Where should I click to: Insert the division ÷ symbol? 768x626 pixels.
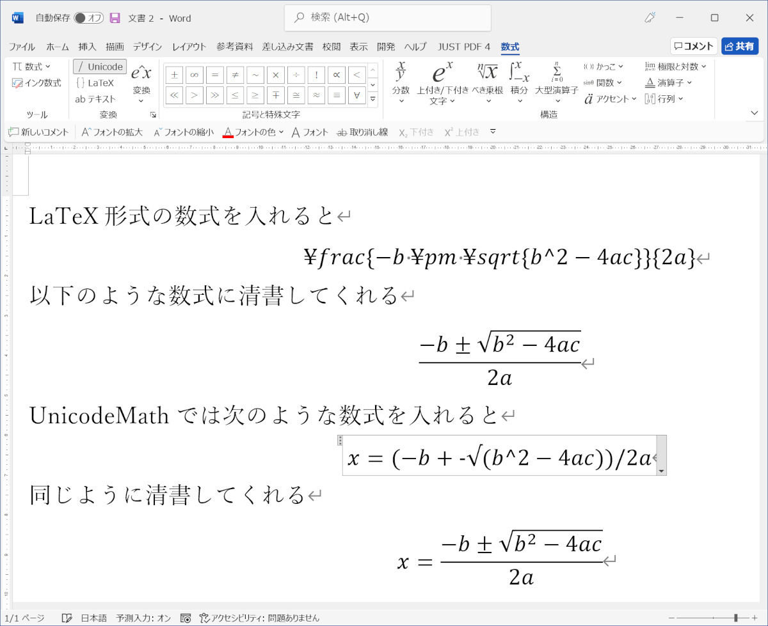(x=296, y=75)
